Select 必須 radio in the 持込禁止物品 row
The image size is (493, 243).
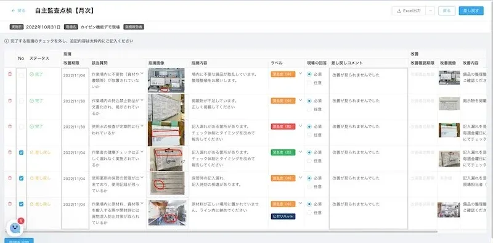[309, 101]
